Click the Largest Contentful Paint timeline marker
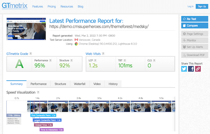Image resolution: width=210 pixels, height=134 pixels. click(47, 120)
